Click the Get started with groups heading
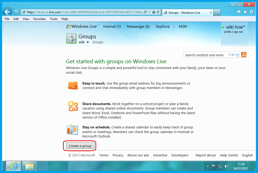This screenshot has width=258, height=173. tap(116, 61)
